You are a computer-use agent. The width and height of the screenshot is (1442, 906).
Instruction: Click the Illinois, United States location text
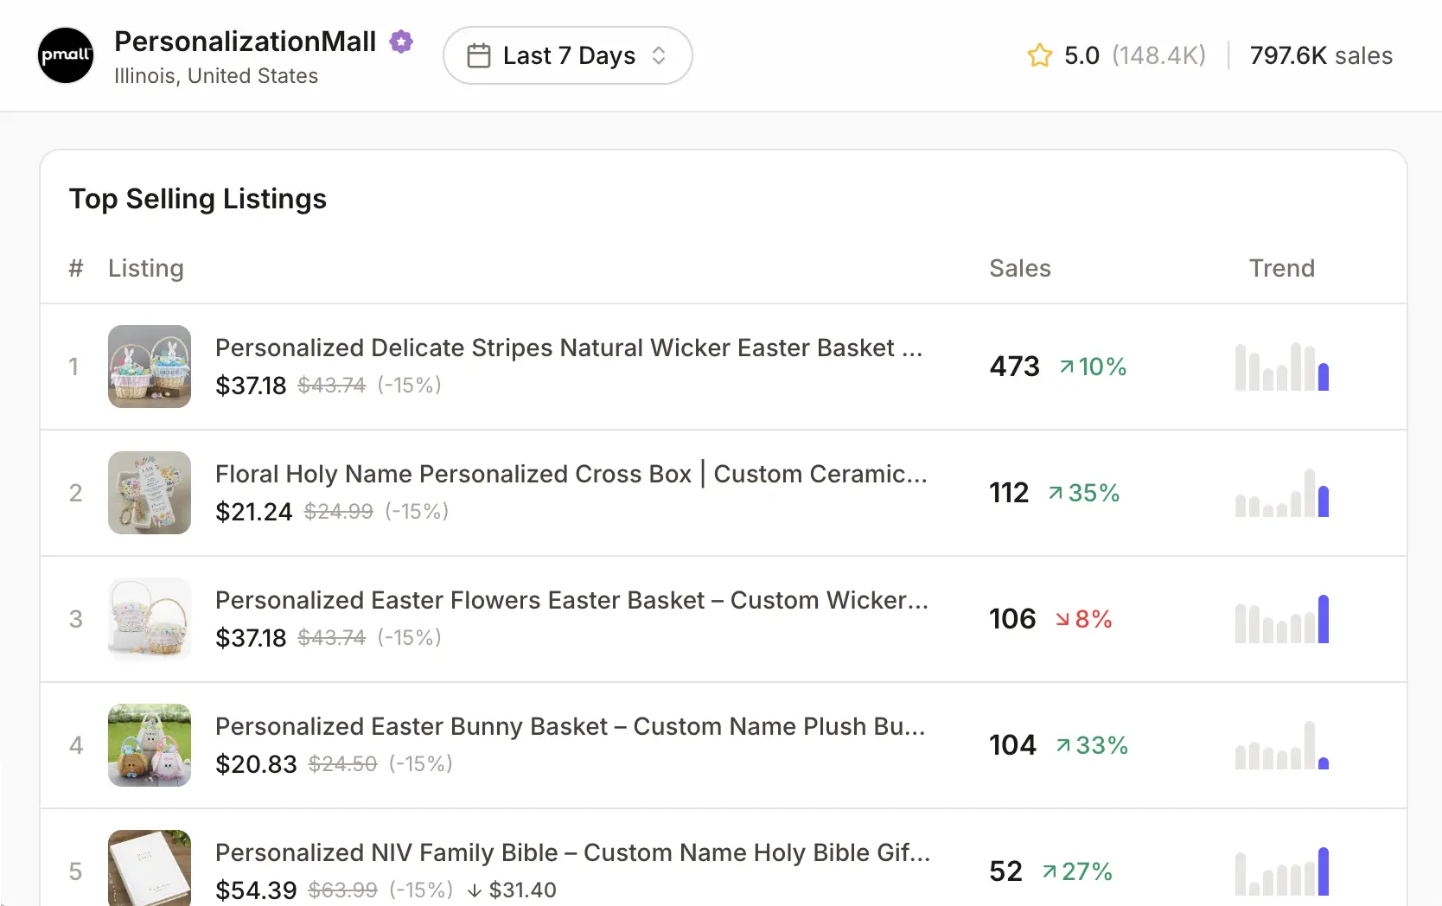click(x=216, y=76)
